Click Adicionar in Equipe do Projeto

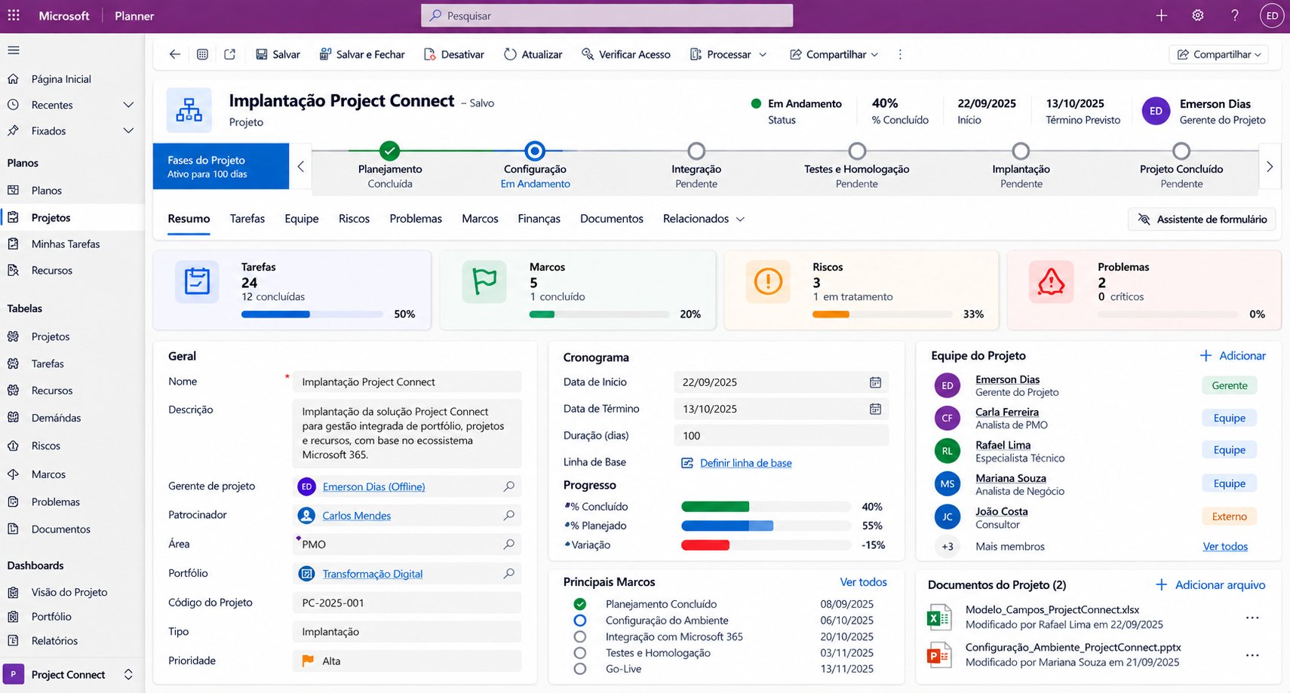point(1233,356)
